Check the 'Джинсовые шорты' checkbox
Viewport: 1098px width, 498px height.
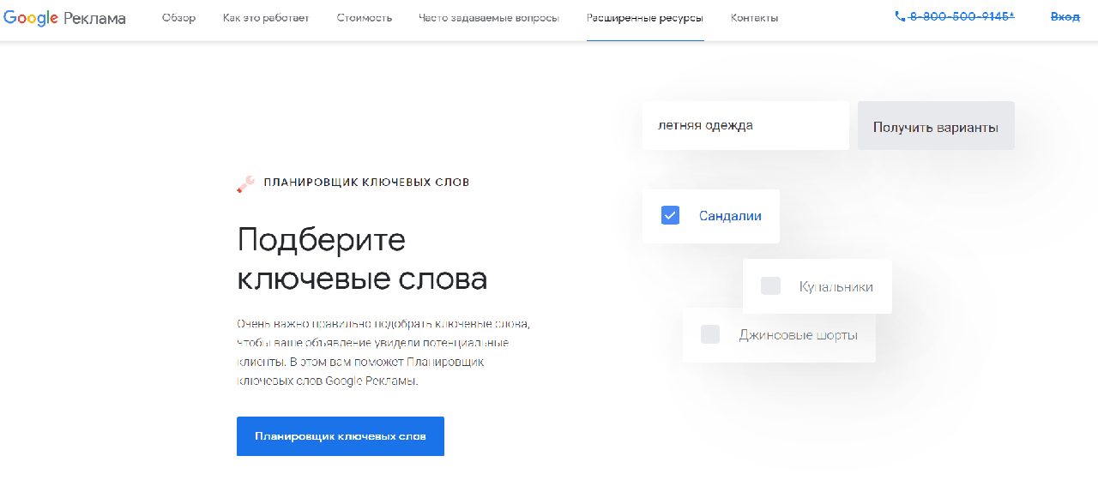tap(709, 334)
